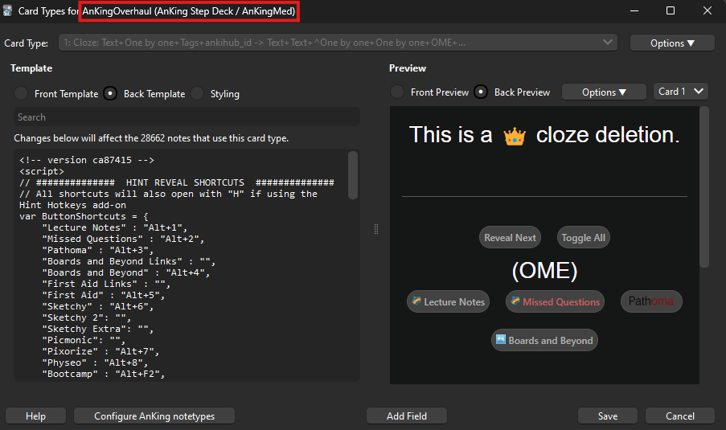Click the '"First Aid" : "Alt+5"' code line
The image size is (726, 430).
(x=103, y=295)
